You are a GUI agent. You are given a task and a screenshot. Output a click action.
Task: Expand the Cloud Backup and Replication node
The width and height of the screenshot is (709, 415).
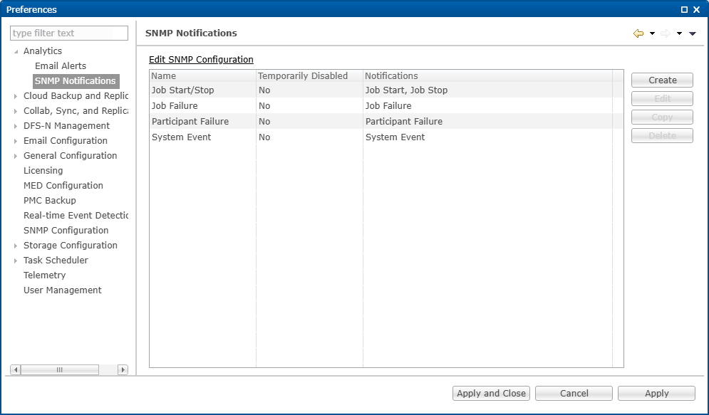pos(16,96)
